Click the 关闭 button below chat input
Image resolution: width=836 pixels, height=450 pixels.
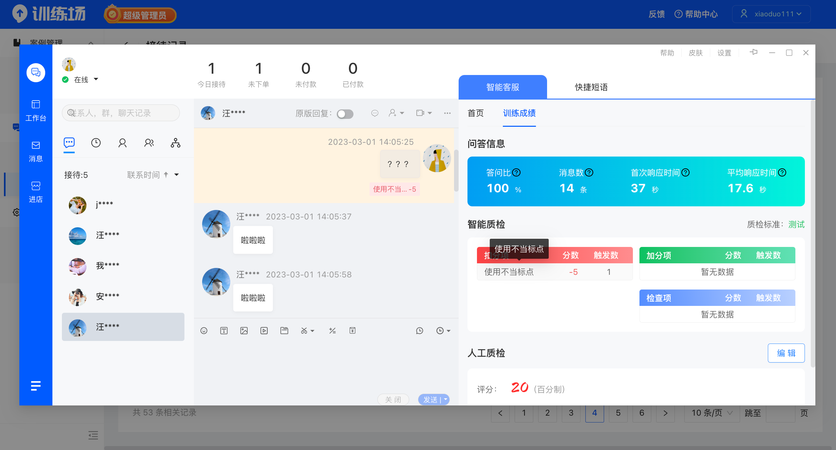(393, 399)
